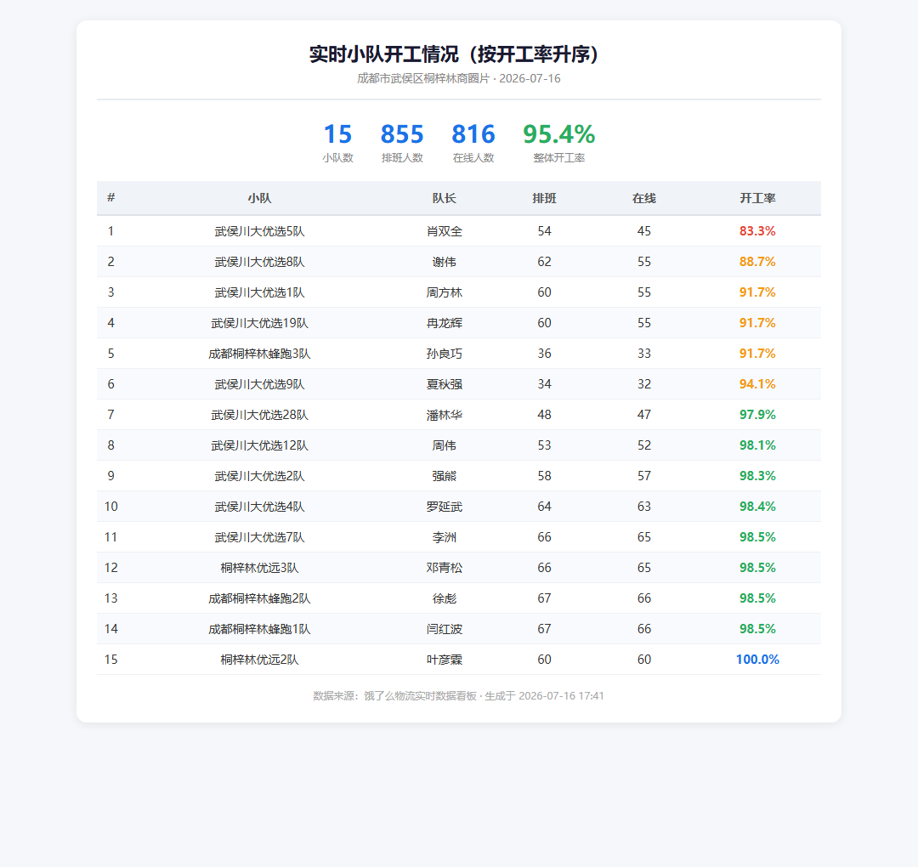
Task: Click captain name 叶彦霖
Action: point(445,660)
